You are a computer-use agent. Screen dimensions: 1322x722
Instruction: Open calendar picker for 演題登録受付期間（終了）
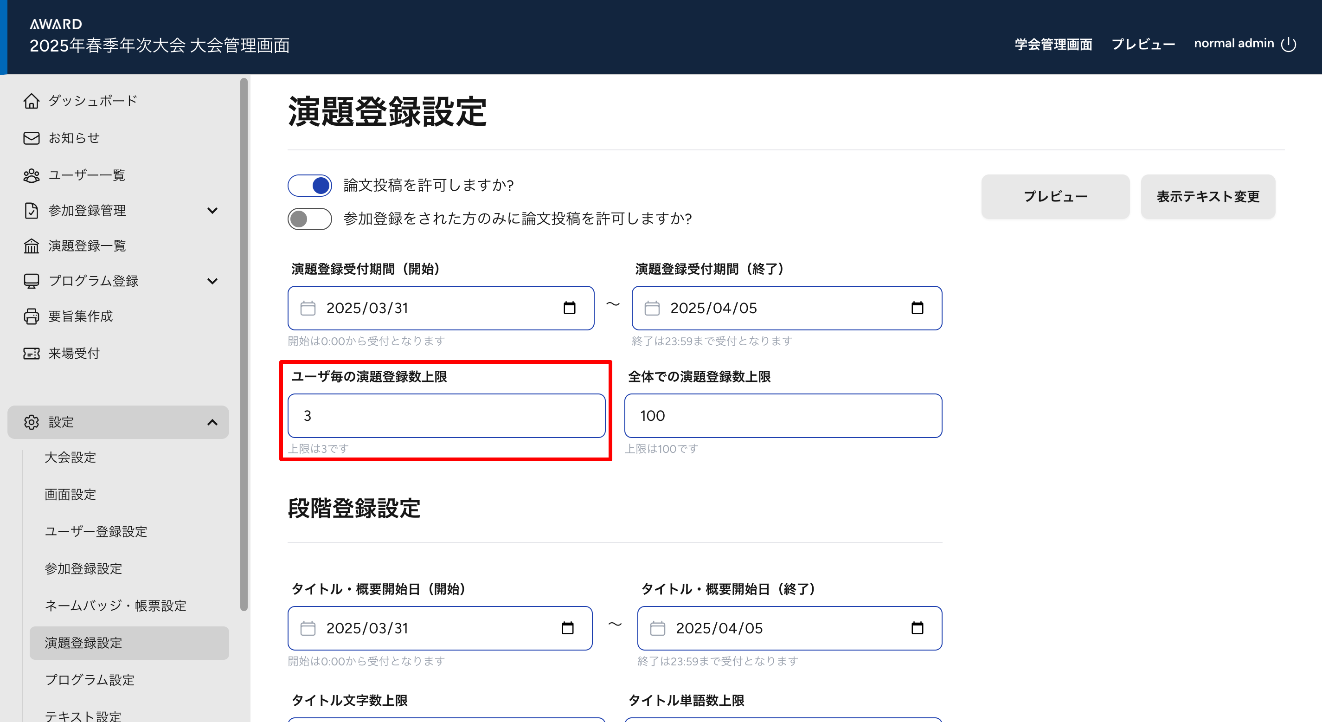(x=917, y=308)
